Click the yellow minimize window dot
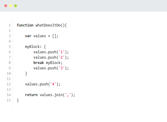The width and height of the screenshot is (167, 122). (10, 6)
